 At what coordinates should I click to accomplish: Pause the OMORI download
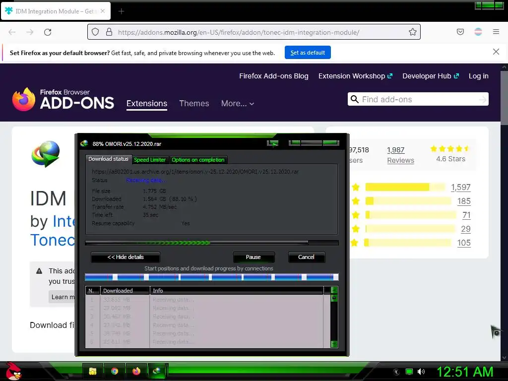tap(254, 257)
